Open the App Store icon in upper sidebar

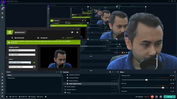[2, 18]
